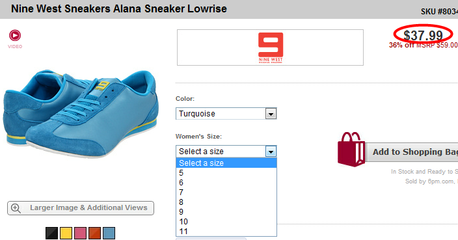Choose size 6 from the list

tap(226, 183)
